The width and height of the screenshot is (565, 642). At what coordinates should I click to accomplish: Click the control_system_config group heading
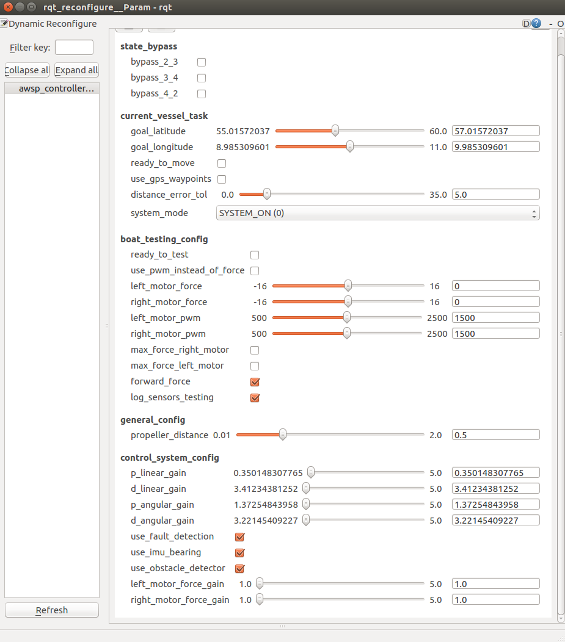(170, 458)
